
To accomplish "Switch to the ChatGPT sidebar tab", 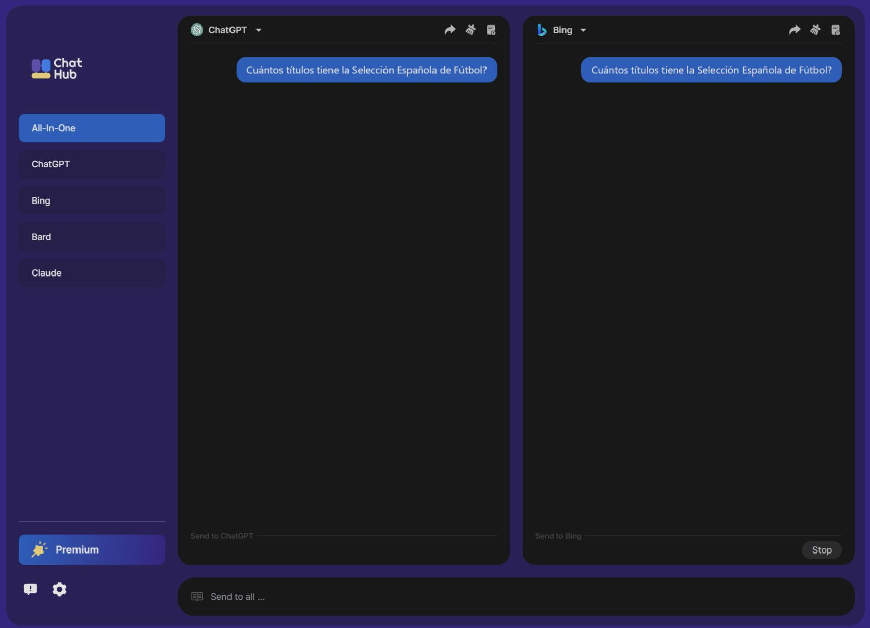I will click(x=92, y=164).
